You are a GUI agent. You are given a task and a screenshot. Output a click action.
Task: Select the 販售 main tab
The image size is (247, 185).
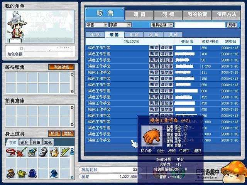[x=105, y=13]
